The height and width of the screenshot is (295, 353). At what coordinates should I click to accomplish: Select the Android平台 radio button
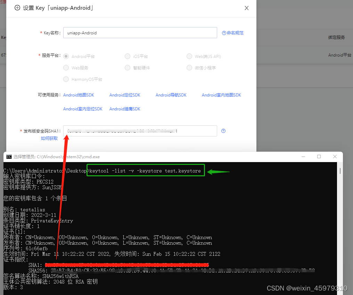[66, 56]
